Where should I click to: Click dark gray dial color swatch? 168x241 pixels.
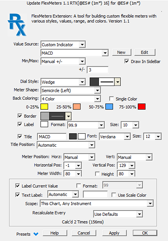coord(94,82)
